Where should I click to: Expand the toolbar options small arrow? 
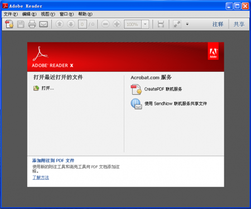pos(187,24)
